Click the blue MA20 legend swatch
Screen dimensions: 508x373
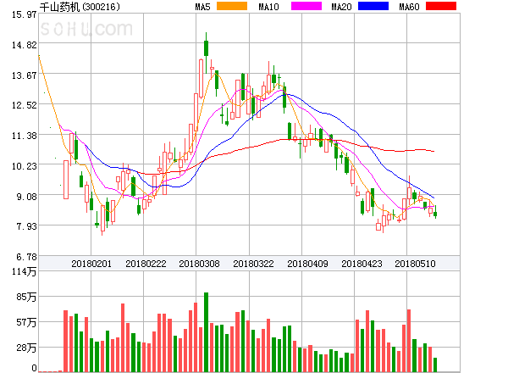[373, 6]
